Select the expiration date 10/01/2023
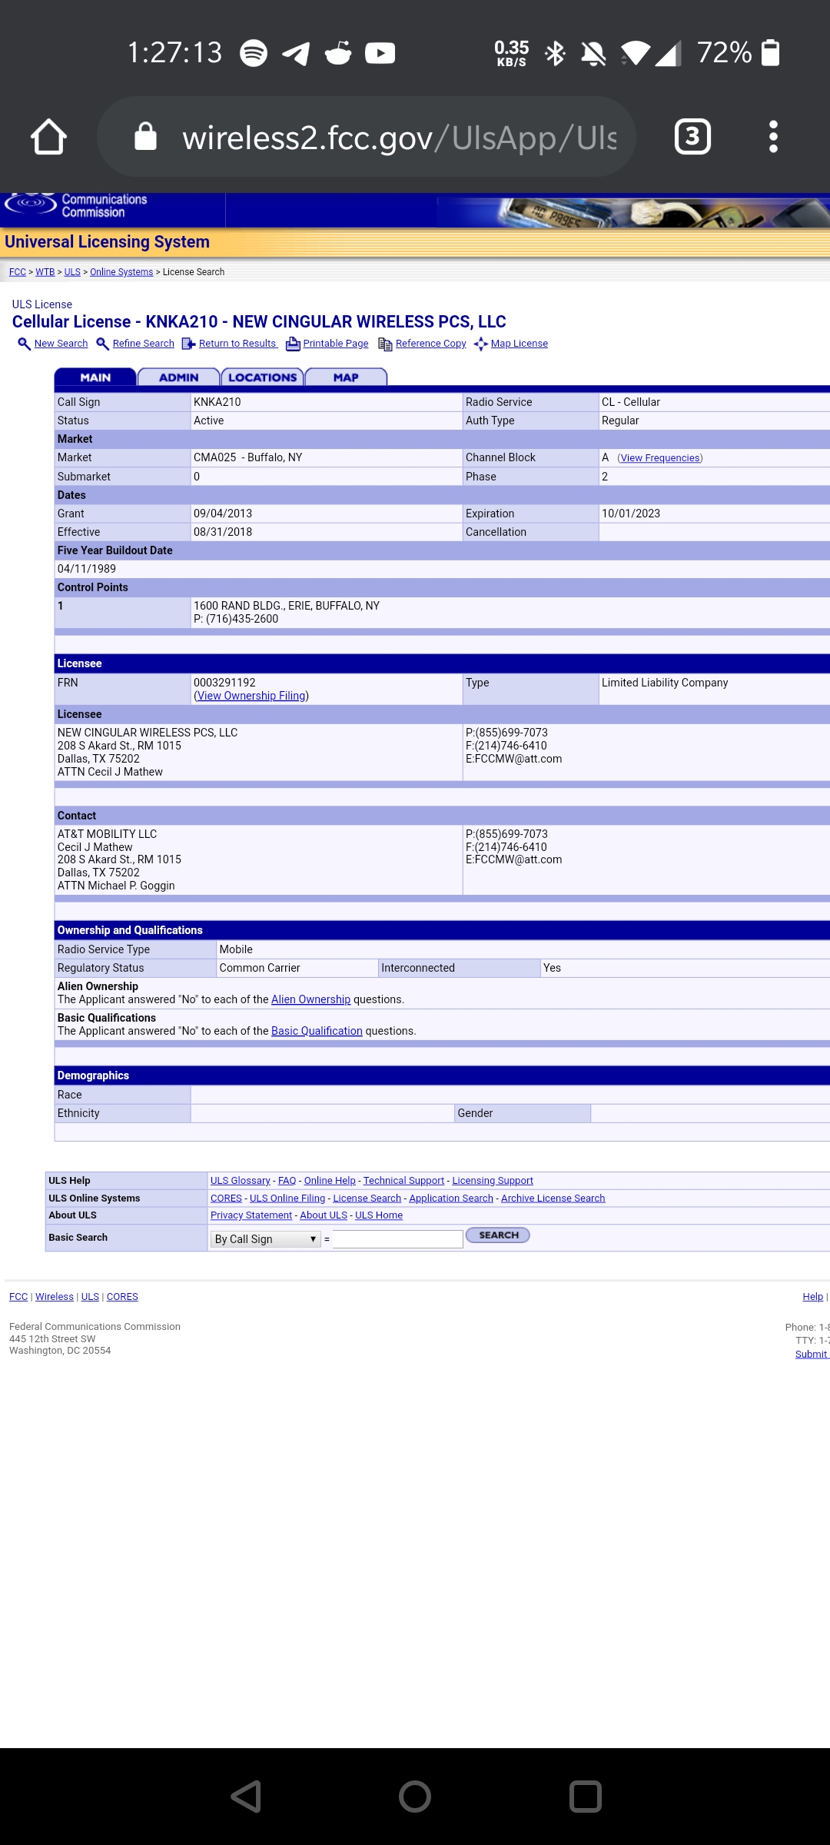Image resolution: width=830 pixels, height=1845 pixels. 631,514
